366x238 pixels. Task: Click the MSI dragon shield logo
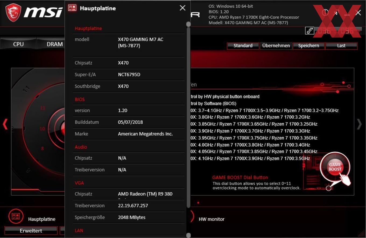[13, 12]
